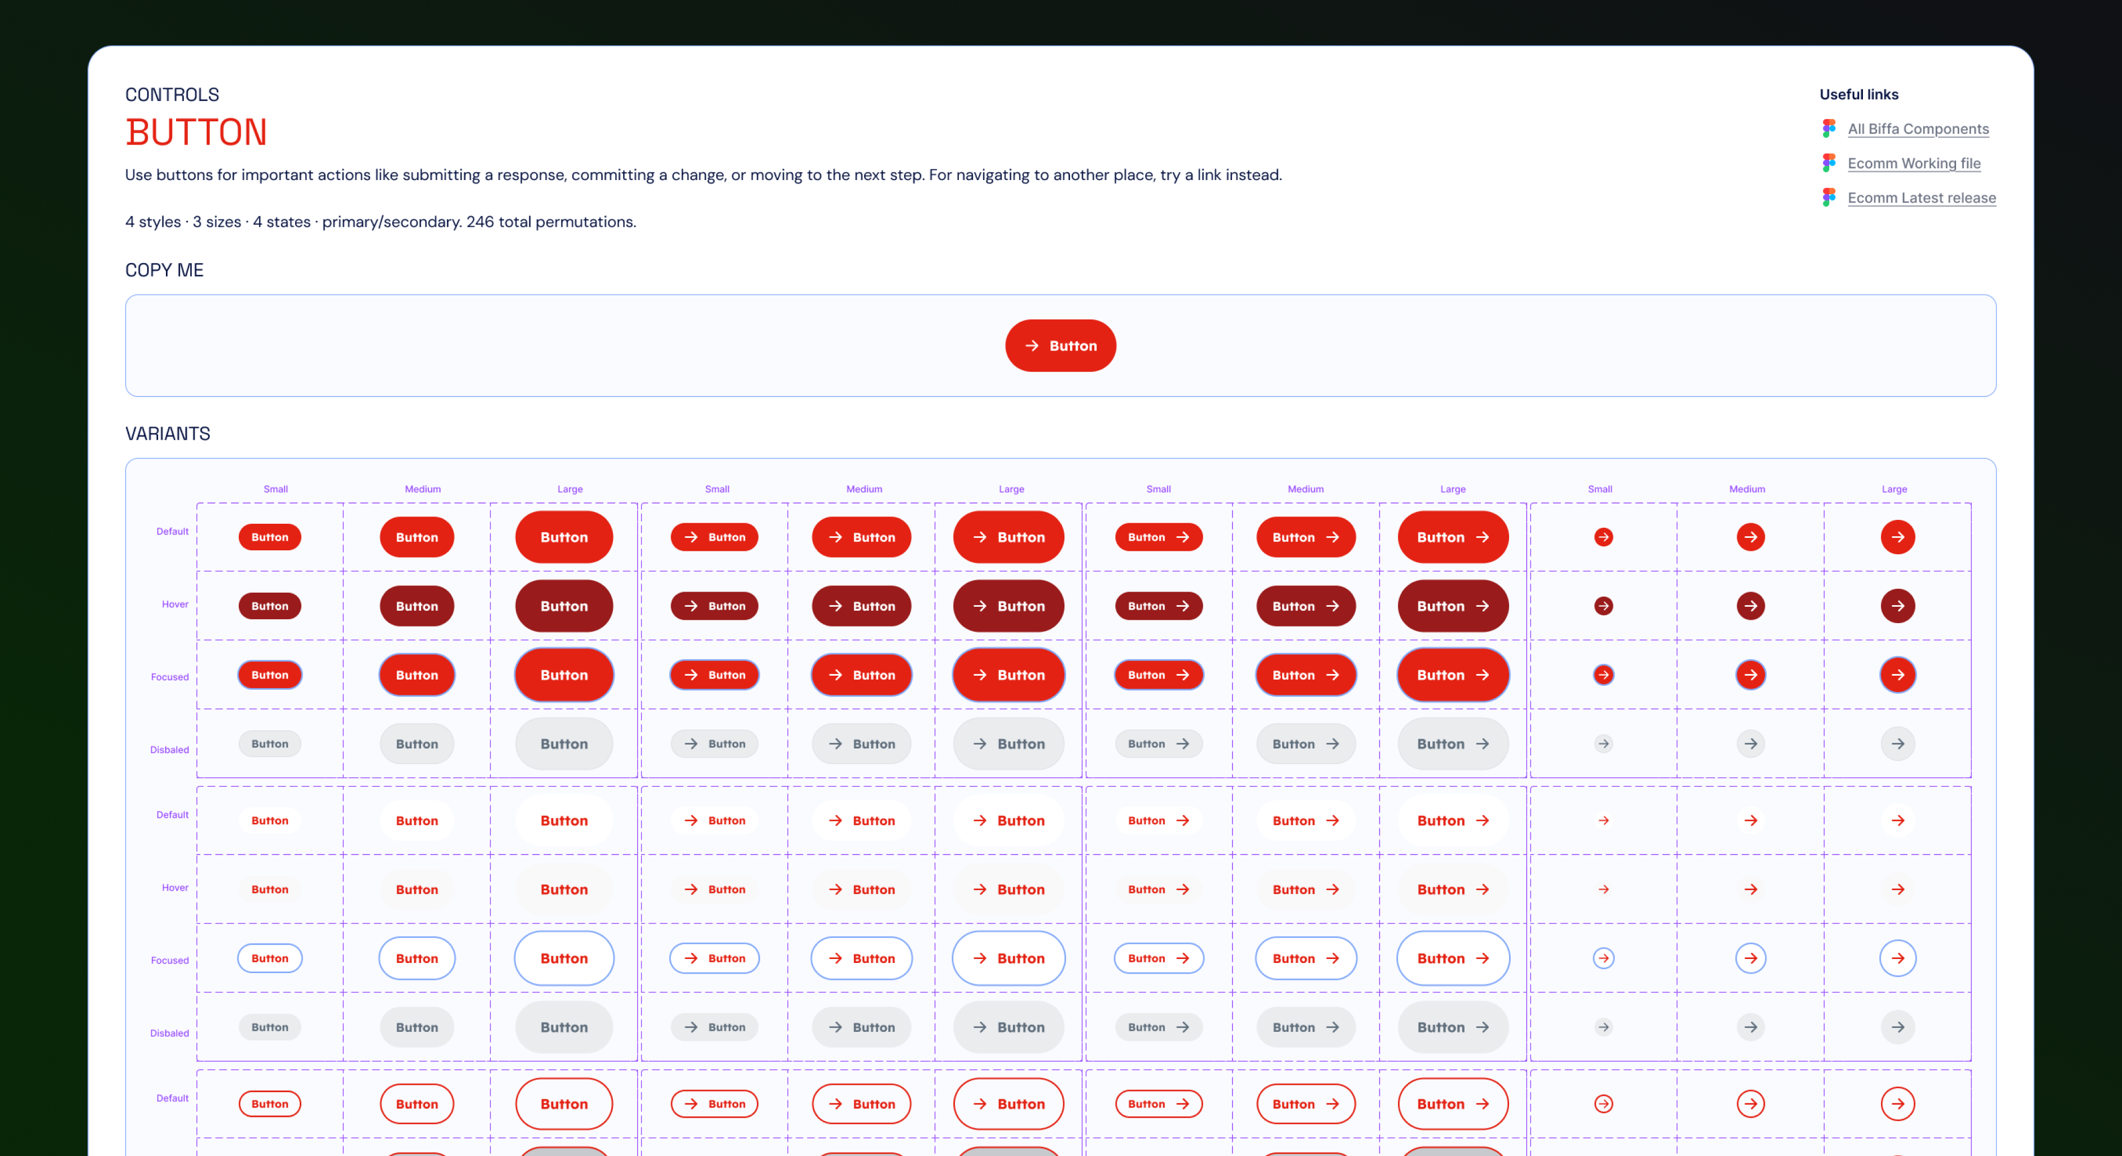
Task: Click red-outlined Default Small icon-only arrow button
Action: [1603, 1104]
